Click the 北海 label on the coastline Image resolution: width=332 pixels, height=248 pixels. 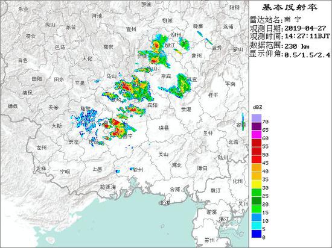click(x=165, y=203)
